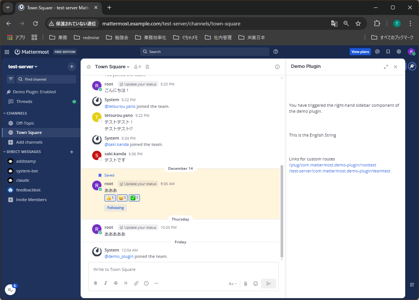Click the @demo_plugin mention link

click(x=119, y=256)
